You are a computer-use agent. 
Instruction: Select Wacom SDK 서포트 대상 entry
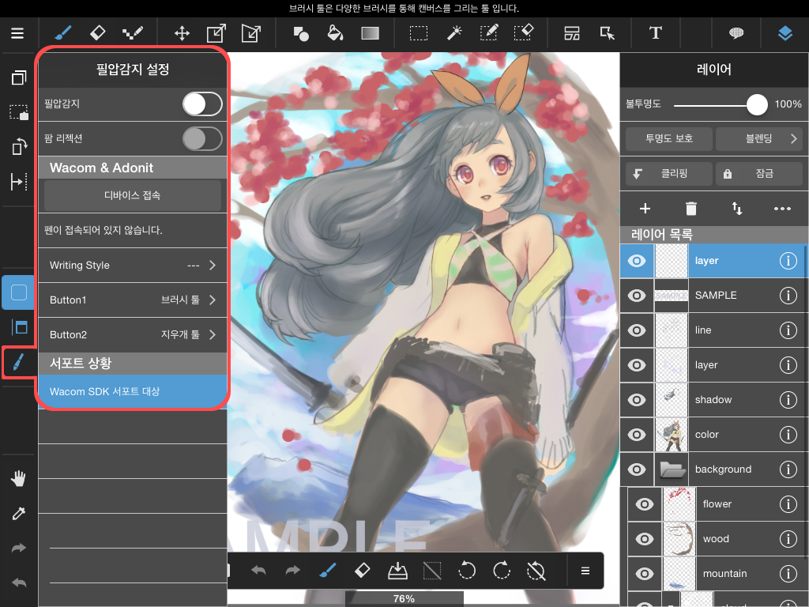click(133, 391)
